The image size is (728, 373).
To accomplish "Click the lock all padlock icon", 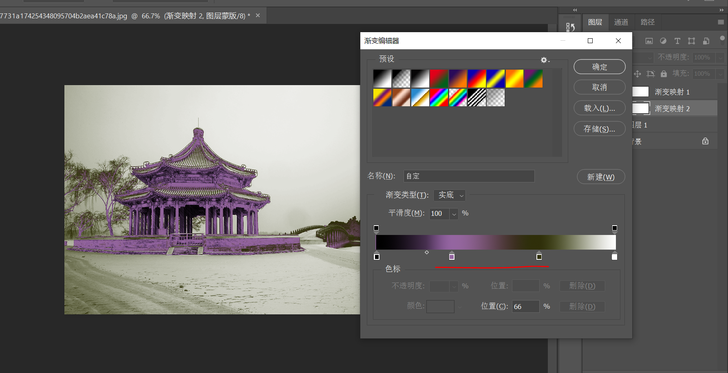I will coord(664,74).
